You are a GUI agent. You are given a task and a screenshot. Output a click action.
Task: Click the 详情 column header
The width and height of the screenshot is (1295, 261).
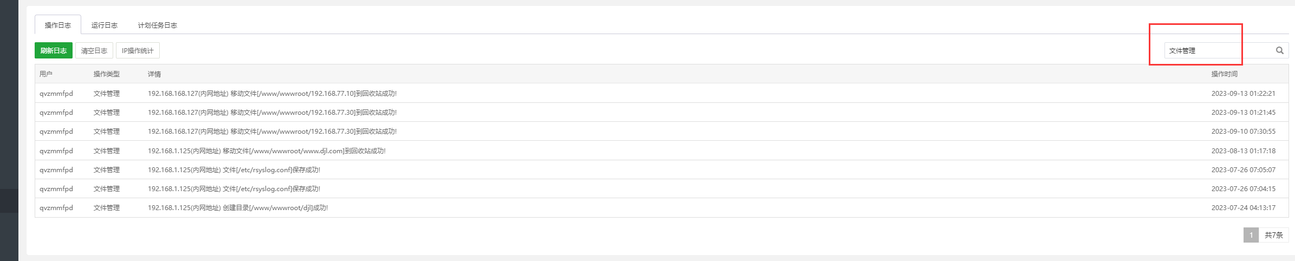154,74
